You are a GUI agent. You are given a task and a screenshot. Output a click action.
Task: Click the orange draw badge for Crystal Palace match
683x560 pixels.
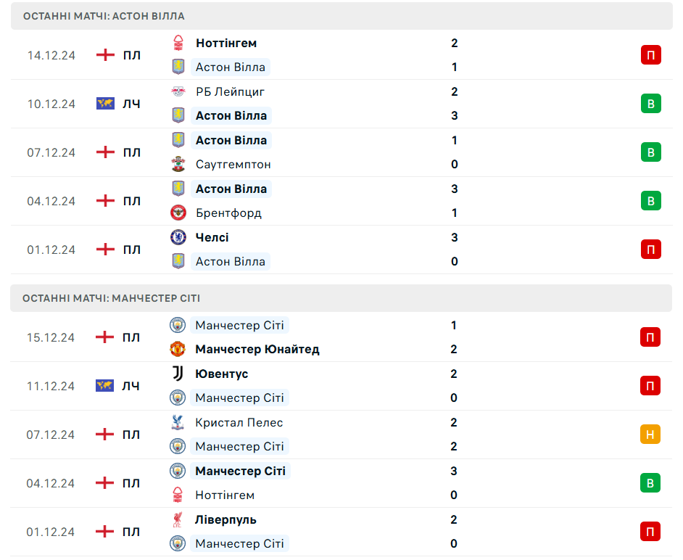point(650,435)
